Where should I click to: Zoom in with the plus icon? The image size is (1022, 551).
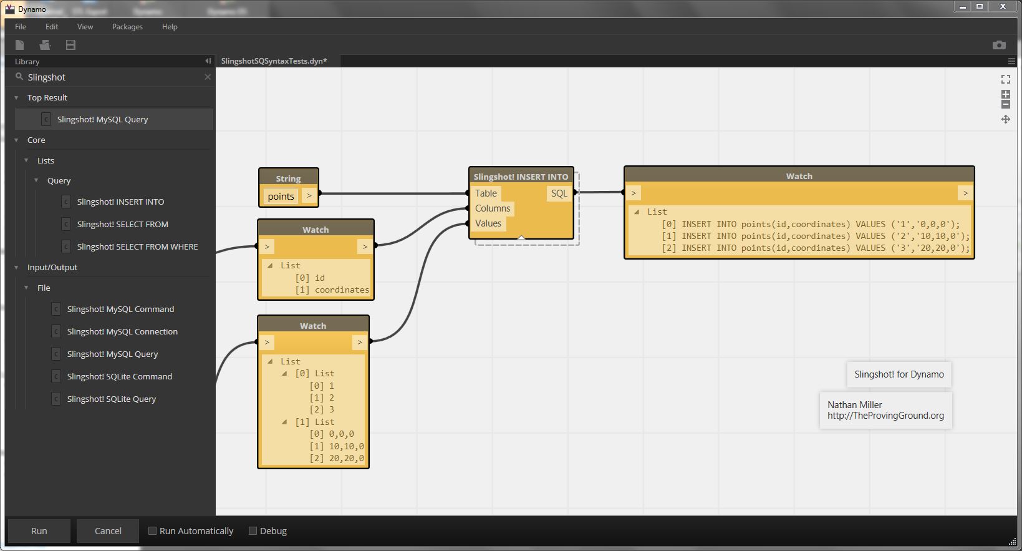point(1005,94)
